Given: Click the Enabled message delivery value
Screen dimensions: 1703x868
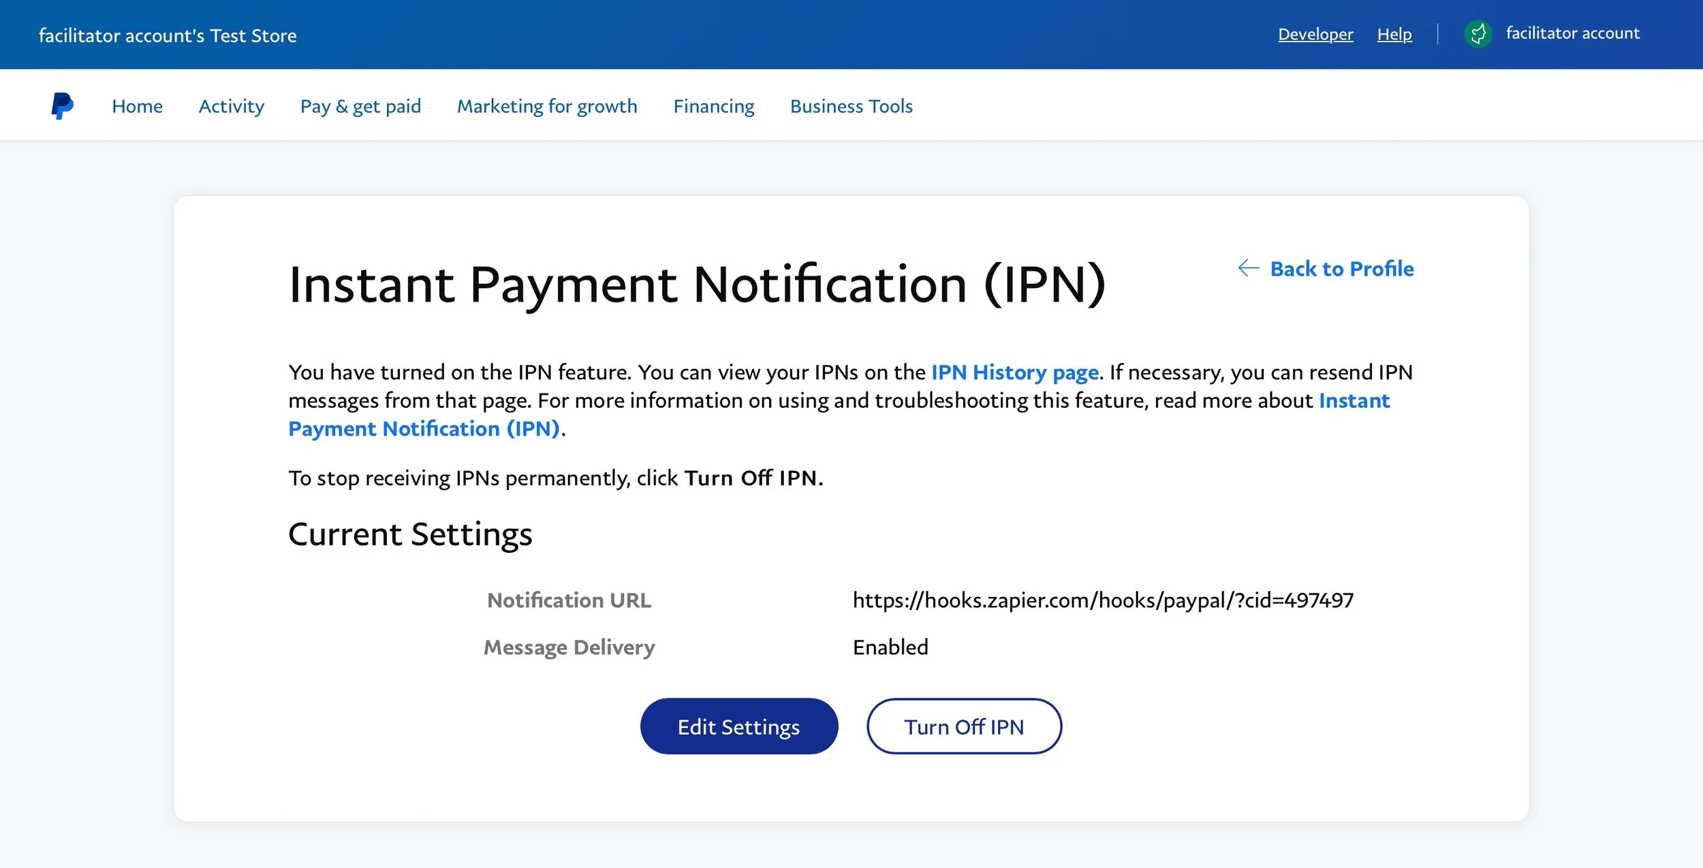Looking at the screenshot, I should coord(890,647).
